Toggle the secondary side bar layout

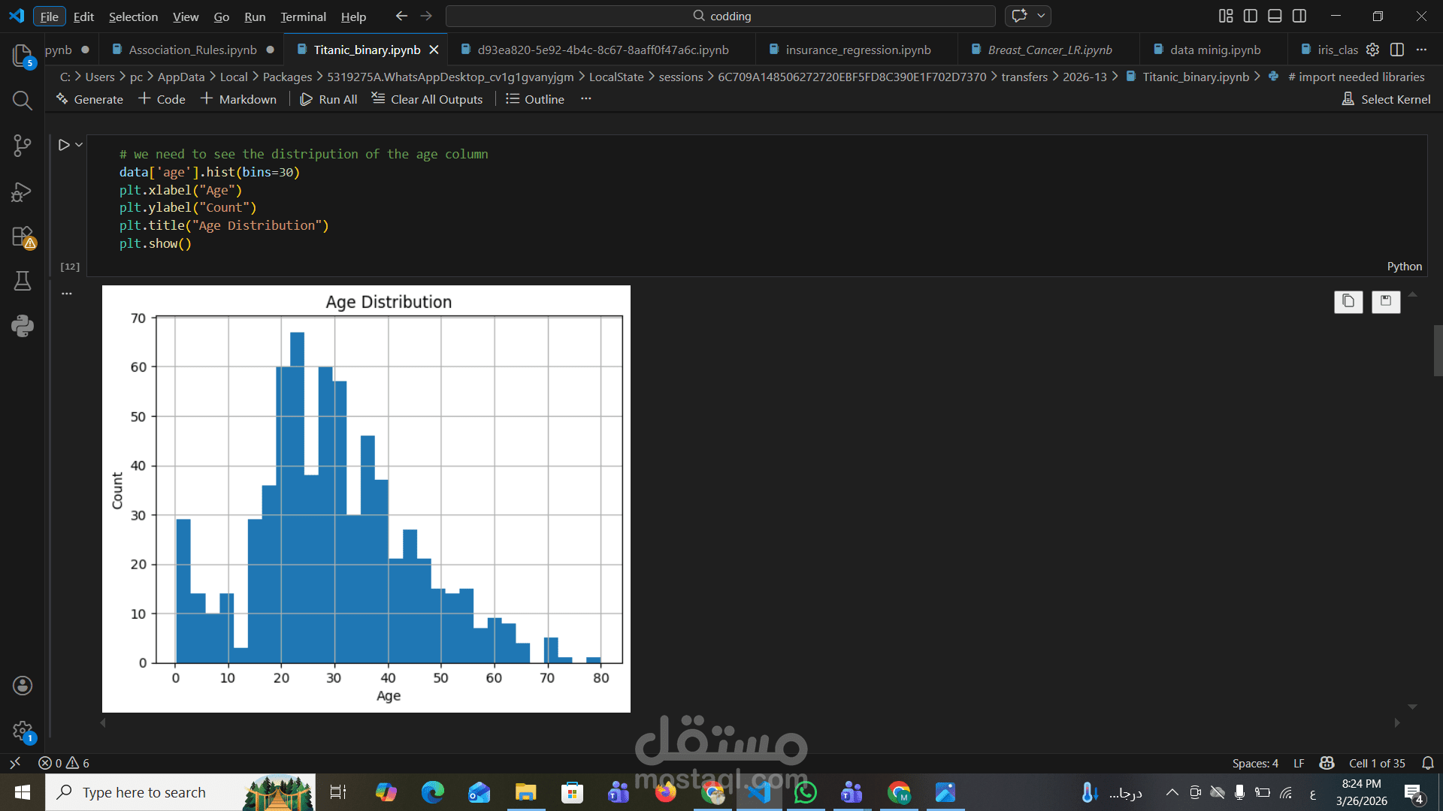1299,16
